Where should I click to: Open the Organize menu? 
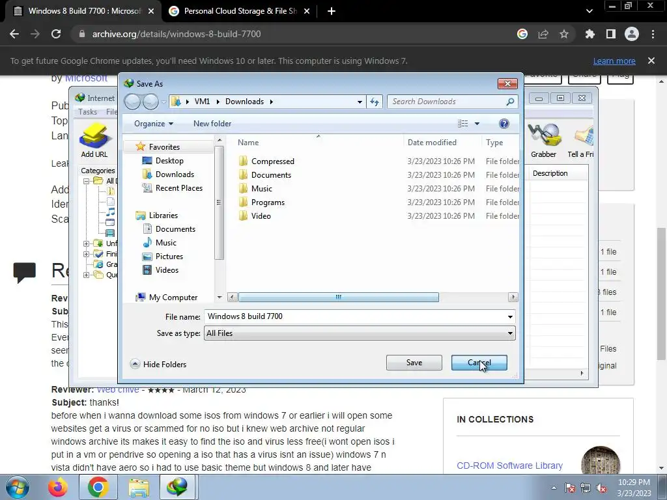[154, 124]
